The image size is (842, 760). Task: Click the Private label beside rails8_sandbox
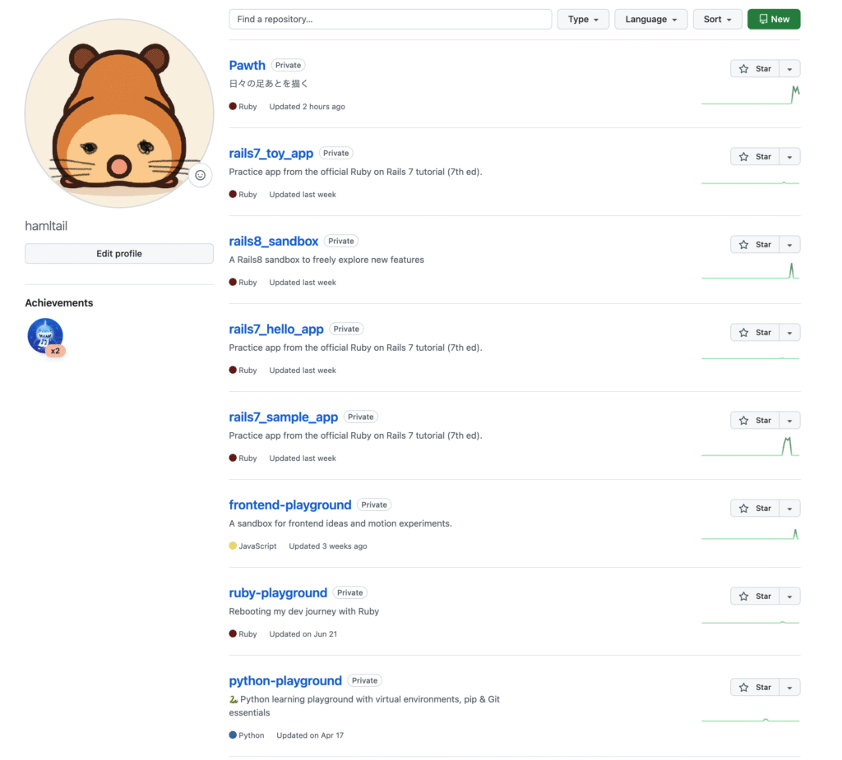pos(341,242)
